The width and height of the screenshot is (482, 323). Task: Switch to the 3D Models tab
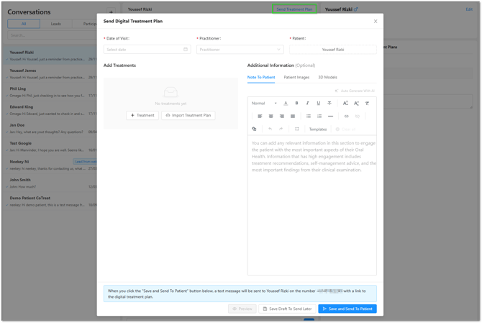click(x=327, y=77)
